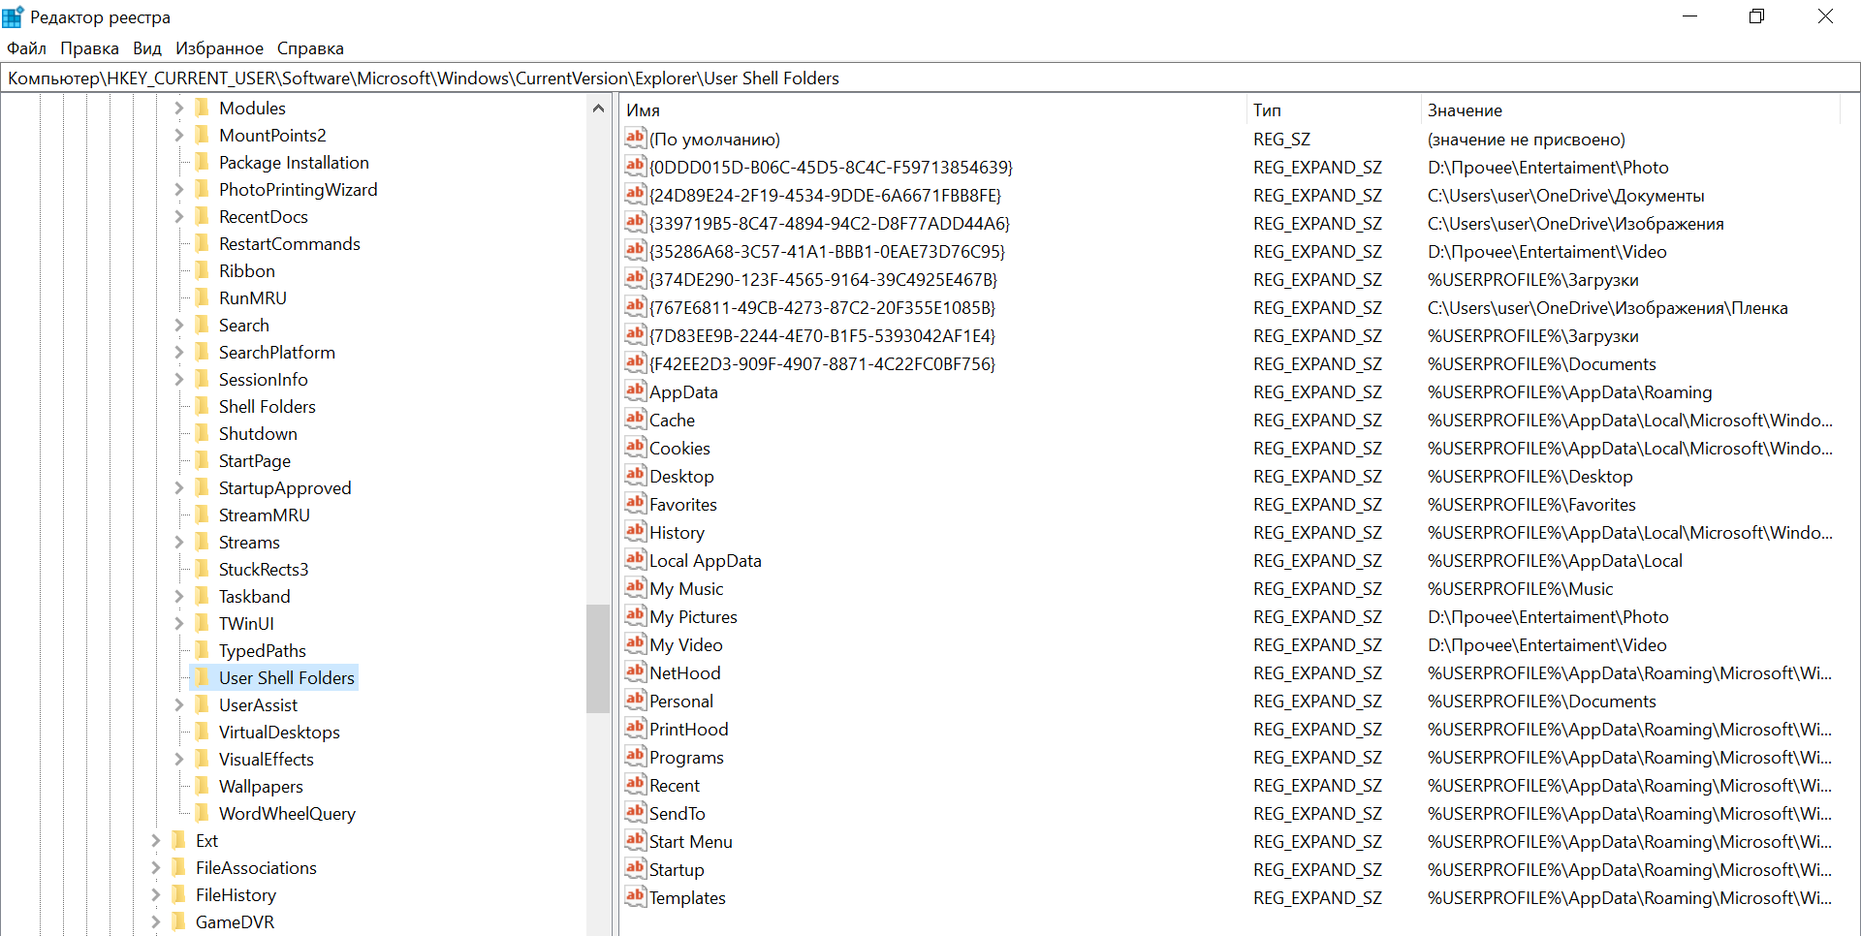Image resolution: width=1861 pixels, height=936 pixels.
Task: Click the ab icon next to Desktop entry
Action: point(635,476)
